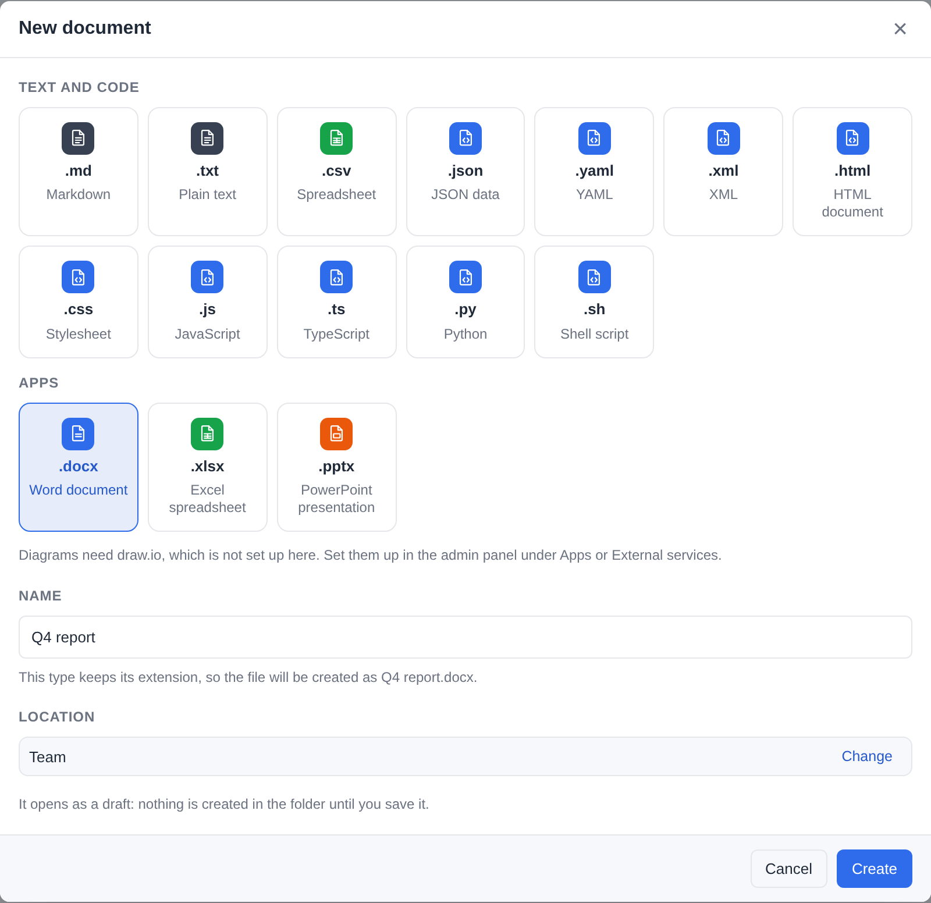Choose the .yaml file type icon
The height and width of the screenshot is (903, 931).
click(595, 138)
